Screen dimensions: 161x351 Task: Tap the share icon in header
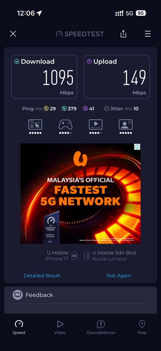pyautogui.click(x=123, y=34)
